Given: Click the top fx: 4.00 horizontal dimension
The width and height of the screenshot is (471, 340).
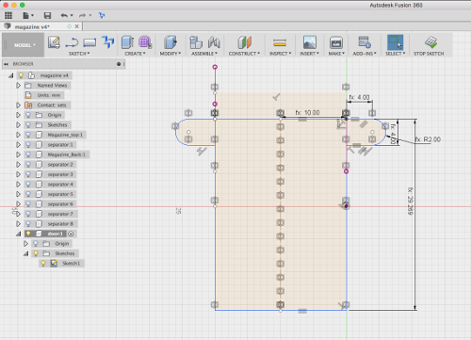Looking at the screenshot, I should (x=360, y=97).
